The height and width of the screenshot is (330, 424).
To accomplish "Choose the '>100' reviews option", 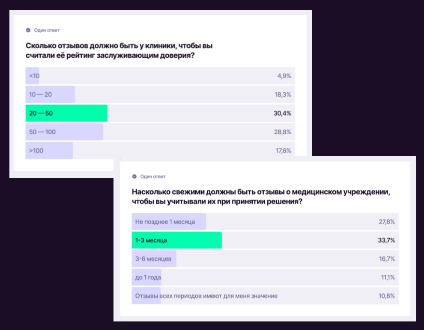I will 36,150.
